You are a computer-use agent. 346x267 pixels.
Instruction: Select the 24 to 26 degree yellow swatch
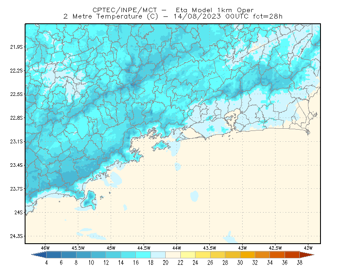tap(203, 255)
